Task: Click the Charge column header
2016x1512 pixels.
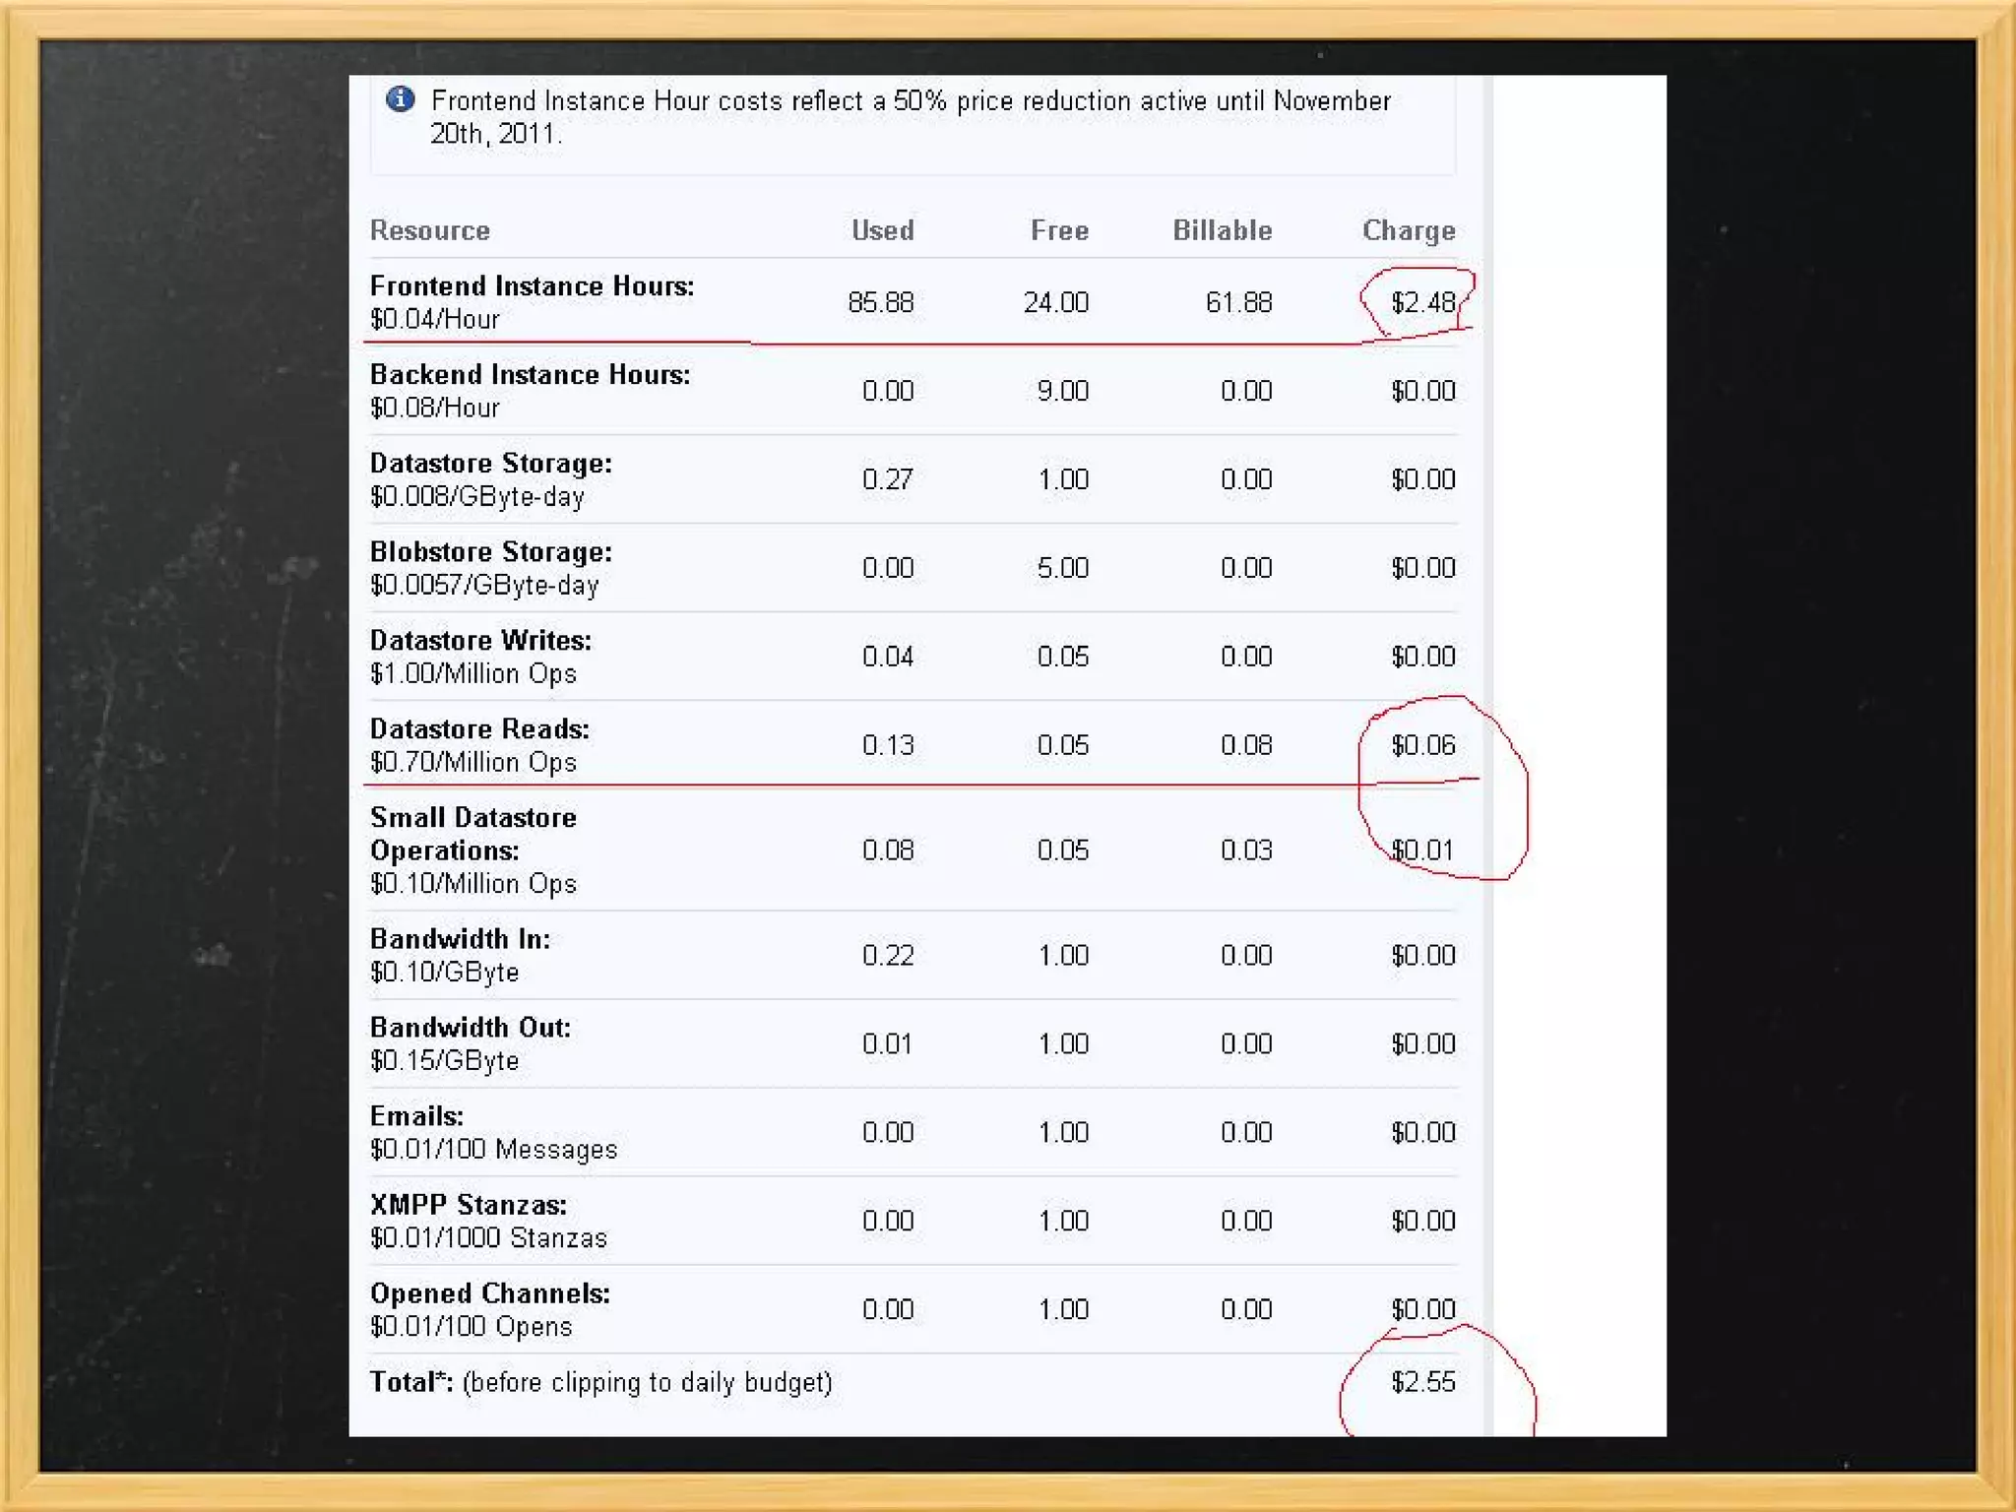Action: 1408,230
